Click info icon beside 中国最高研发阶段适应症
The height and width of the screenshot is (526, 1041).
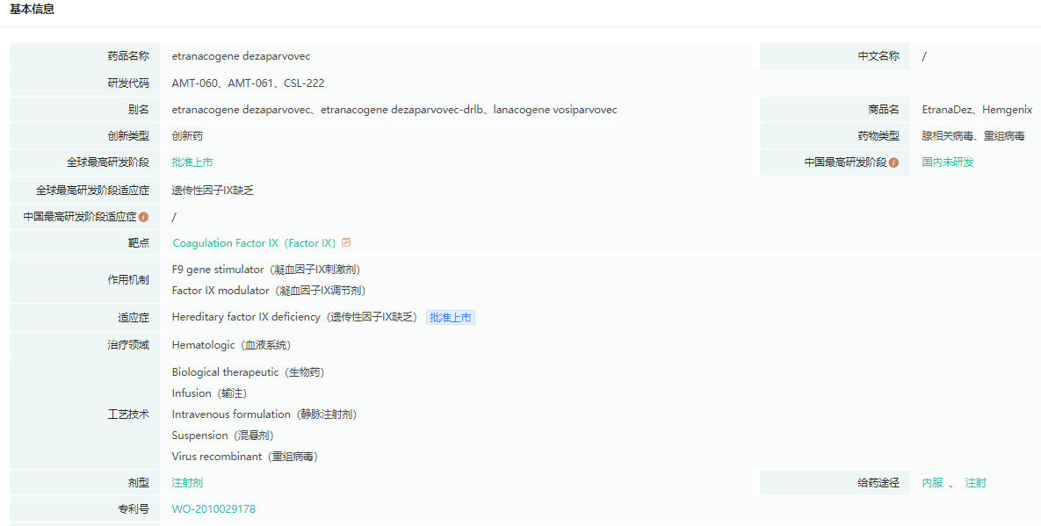[143, 217]
